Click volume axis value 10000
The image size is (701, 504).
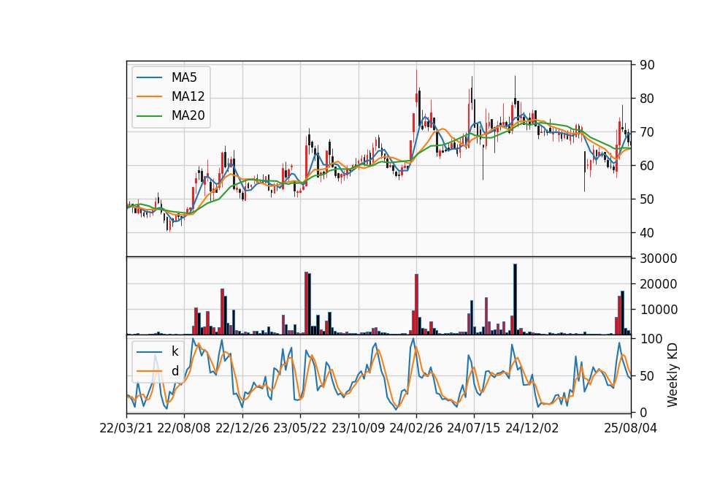coord(658,310)
